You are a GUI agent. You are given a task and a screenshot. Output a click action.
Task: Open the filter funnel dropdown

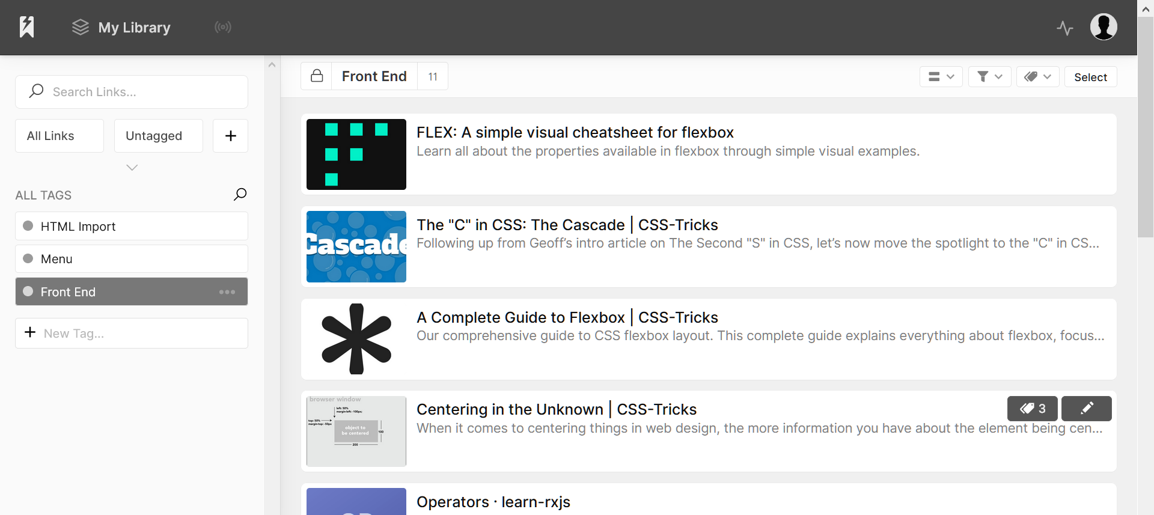pos(990,77)
